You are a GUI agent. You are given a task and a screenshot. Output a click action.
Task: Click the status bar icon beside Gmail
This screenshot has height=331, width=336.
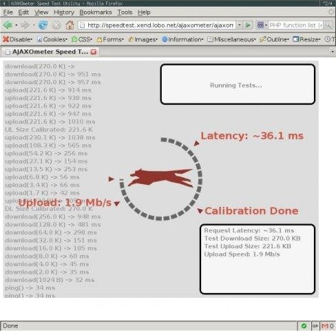click(x=315, y=326)
